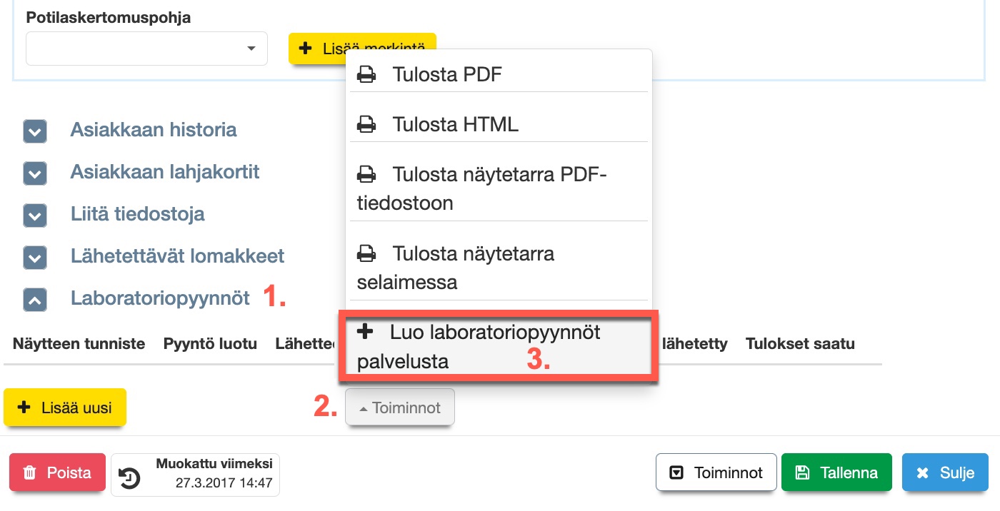Screen dimensions: 1000x511
Task: Click the gray Toiminnot dropdown button
Action: [x=399, y=408]
